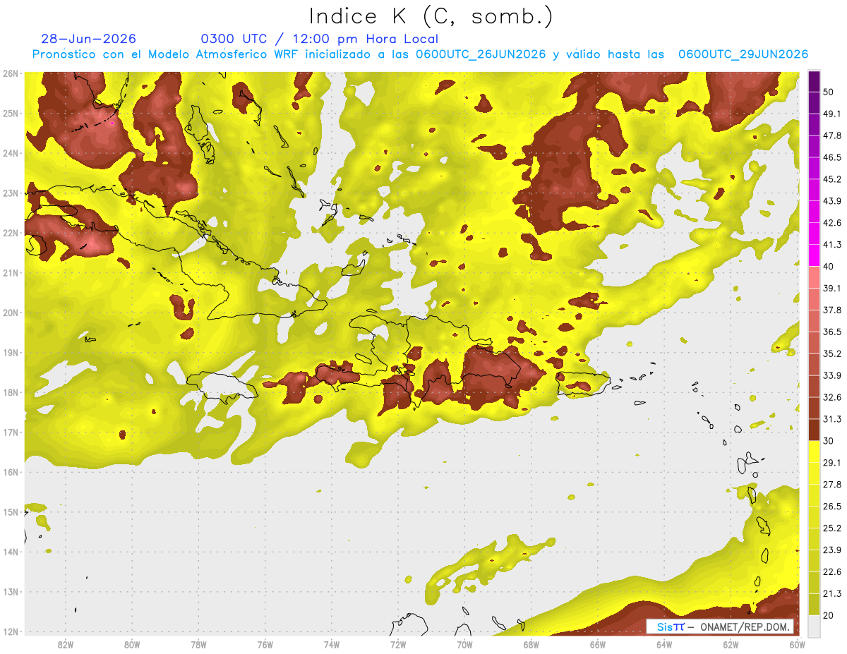This screenshot has width=847, height=654.
Task: Click the colorbar value '42.6'
Action: [832, 223]
